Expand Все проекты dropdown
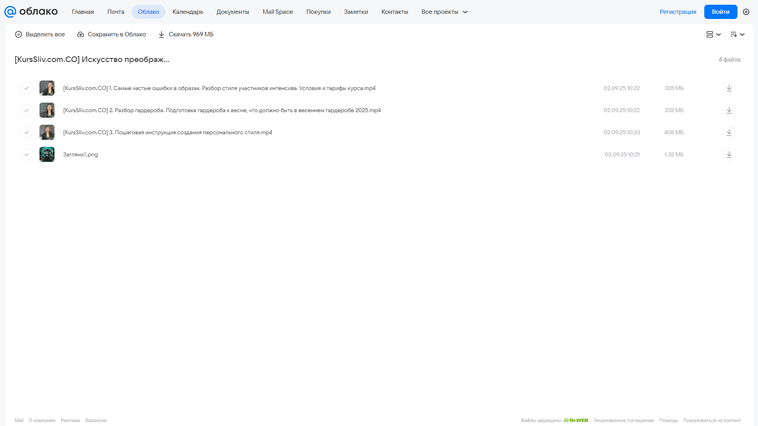This screenshot has width=758, height=426. pyautogui.click(x=444, y=12)
